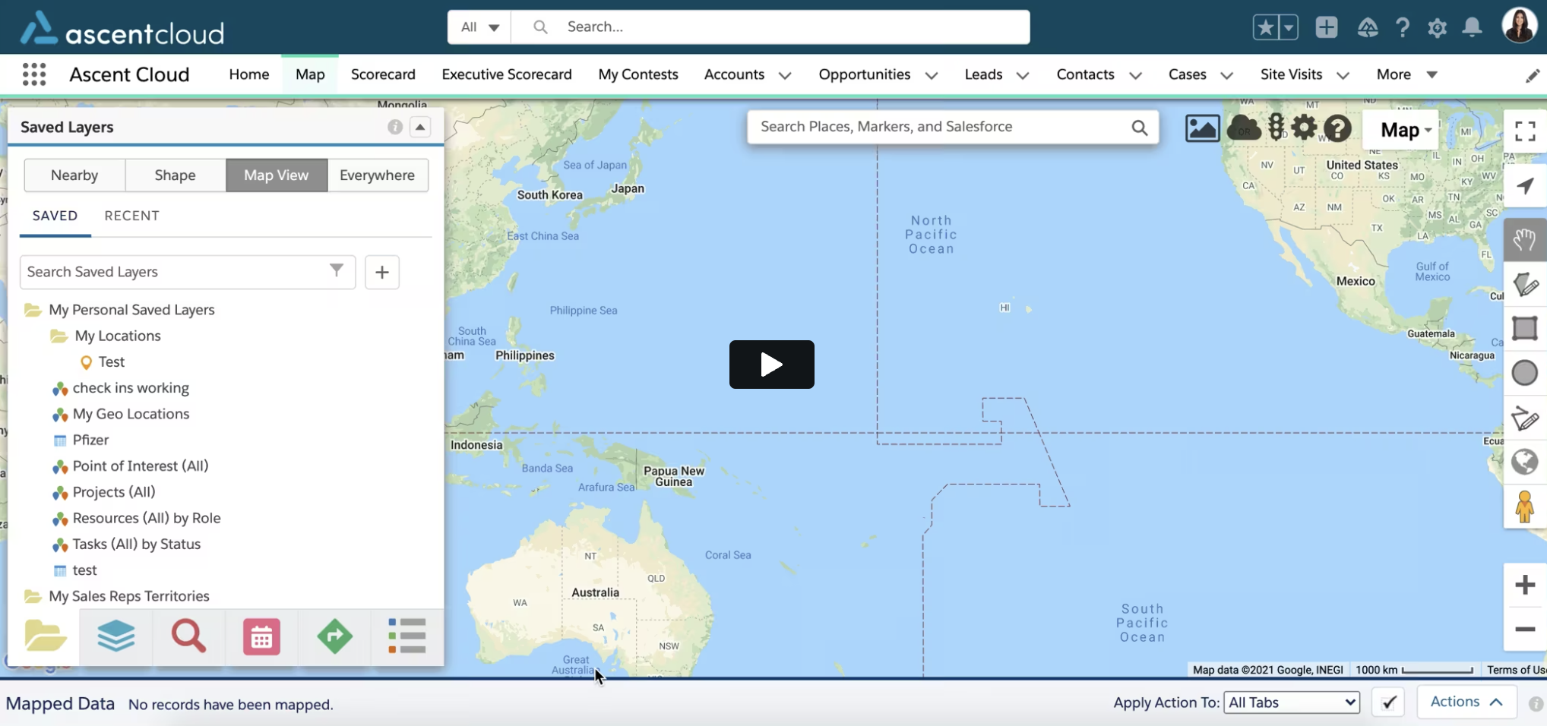Activate the Street View pegman

[x=1525, y=507]
